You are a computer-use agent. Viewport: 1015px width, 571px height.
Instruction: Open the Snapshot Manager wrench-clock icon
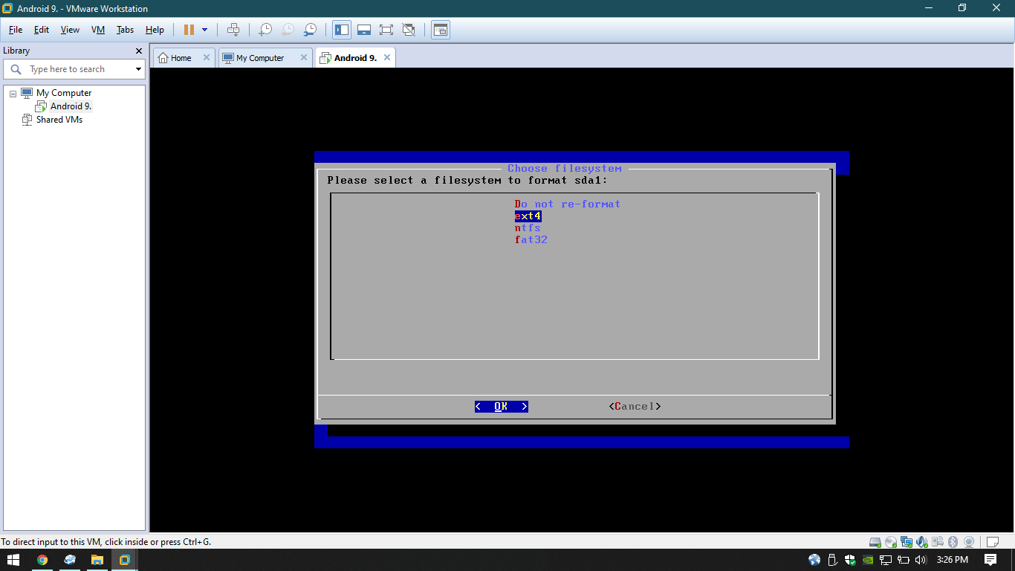(310, 30)
